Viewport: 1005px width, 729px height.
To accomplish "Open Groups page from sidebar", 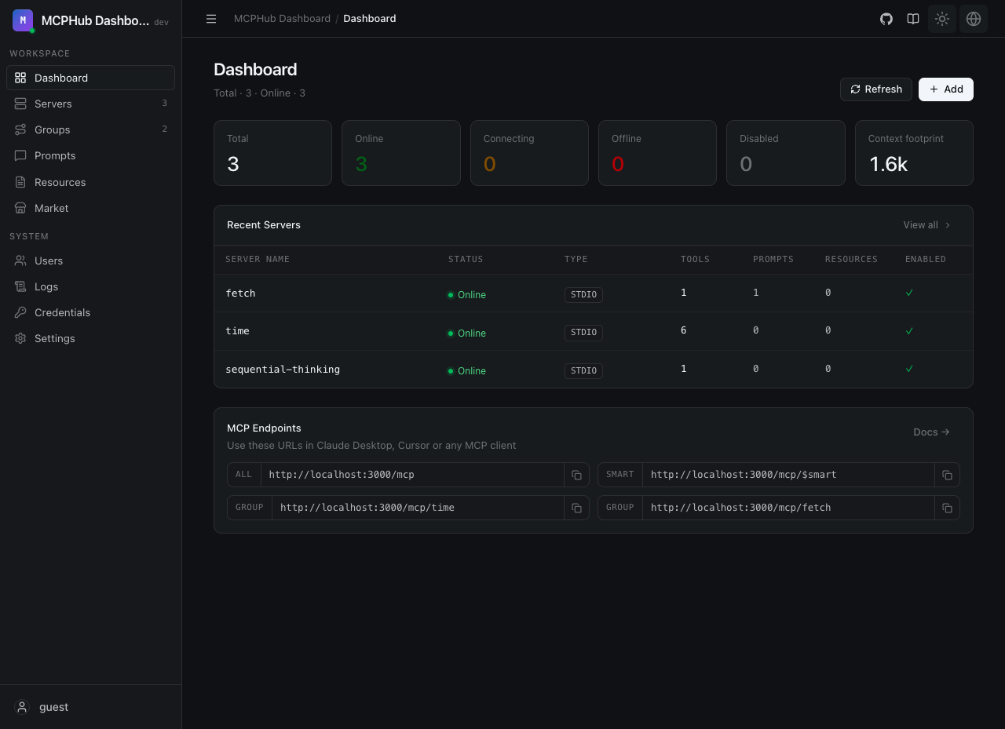I will point(90,129).
